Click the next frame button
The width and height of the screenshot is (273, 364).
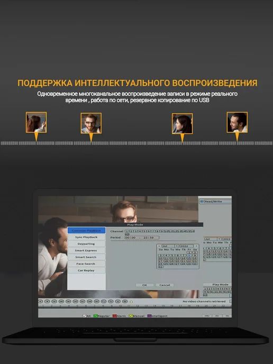(83, 302)
